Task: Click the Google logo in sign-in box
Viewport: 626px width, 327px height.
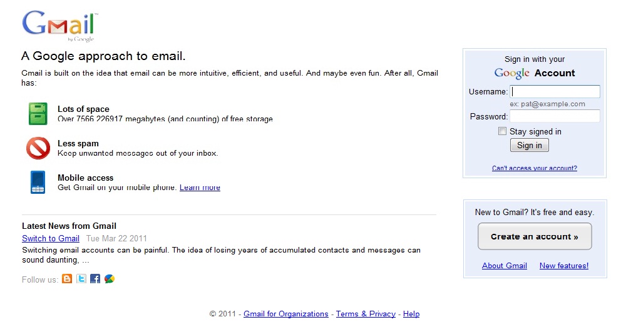Action: [511, 73]
